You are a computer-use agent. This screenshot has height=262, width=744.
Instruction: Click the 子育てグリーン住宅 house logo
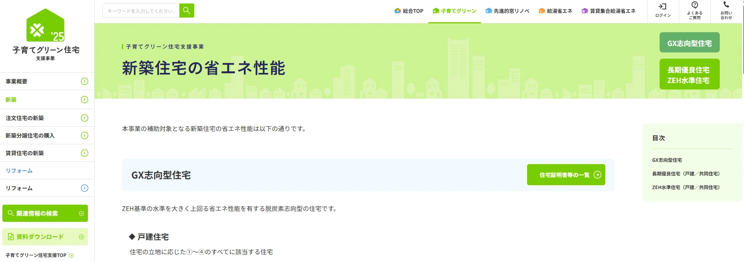[45, 25]
